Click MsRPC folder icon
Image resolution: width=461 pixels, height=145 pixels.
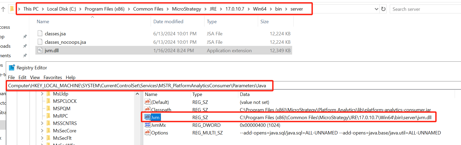48,116
